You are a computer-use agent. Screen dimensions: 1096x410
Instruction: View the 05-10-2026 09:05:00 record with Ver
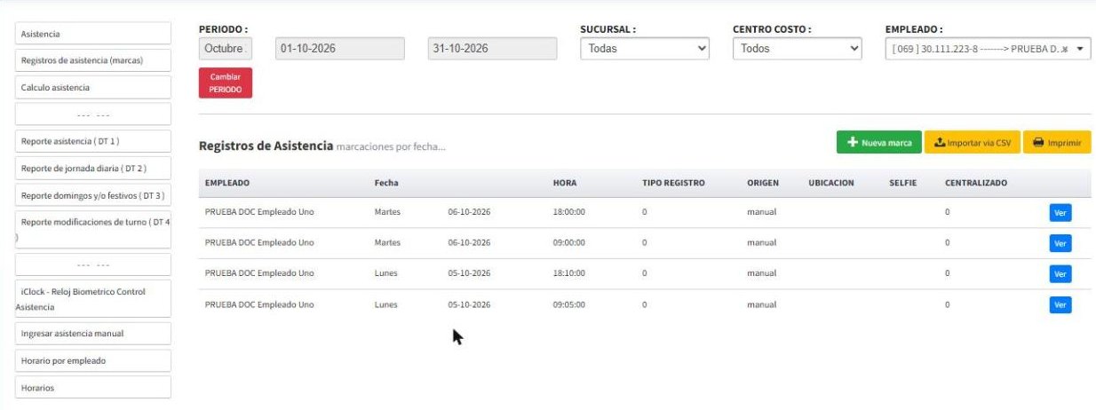(1060, 304)
